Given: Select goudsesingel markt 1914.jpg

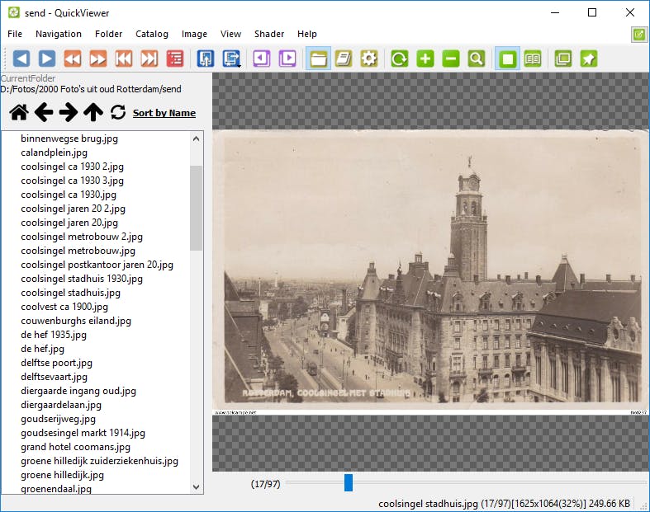Looking at the screenshot, I should pyautogui.click(x=83, y=434).
